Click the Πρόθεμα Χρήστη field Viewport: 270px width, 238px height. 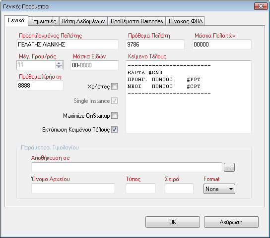(x=40, y=86)
